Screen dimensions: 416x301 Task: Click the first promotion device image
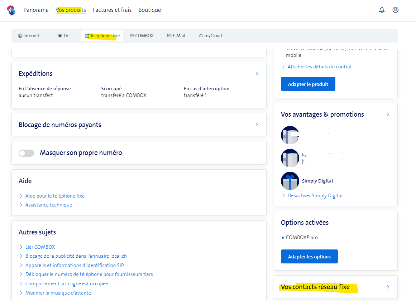coord(290,135)
